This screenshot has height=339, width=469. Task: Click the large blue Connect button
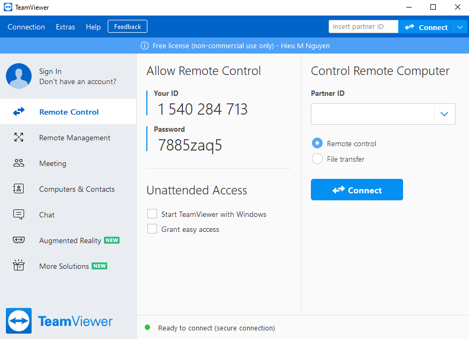click(357, 190)
